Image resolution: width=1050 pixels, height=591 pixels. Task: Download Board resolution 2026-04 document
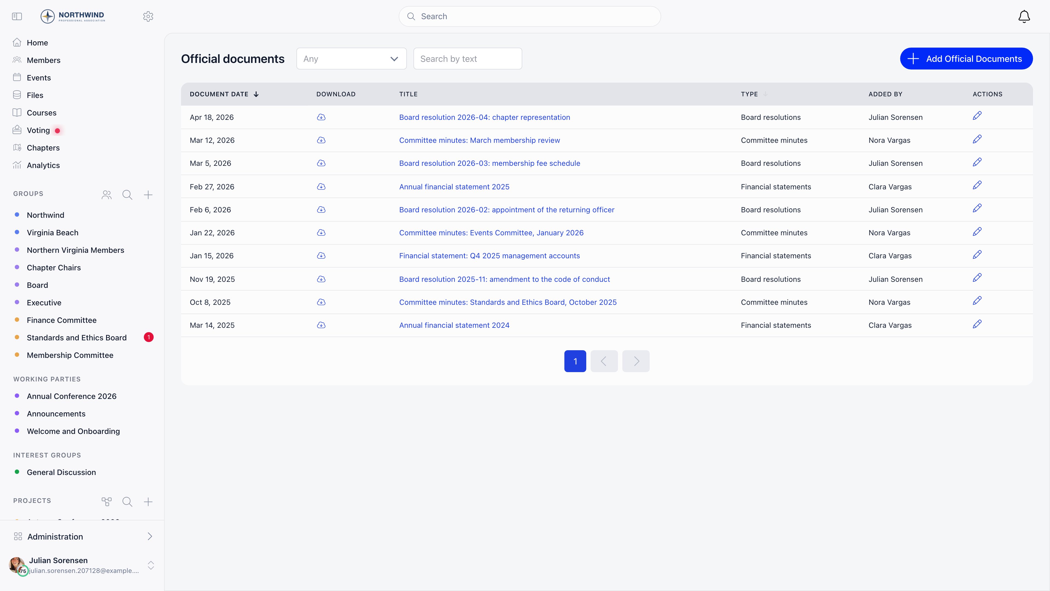pyautogui.click(x=321, y=117)
